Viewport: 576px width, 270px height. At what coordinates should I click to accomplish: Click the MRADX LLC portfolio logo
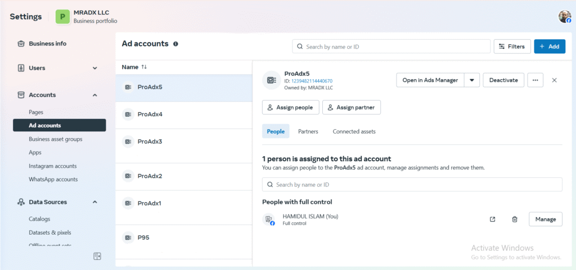coord(62,16)
